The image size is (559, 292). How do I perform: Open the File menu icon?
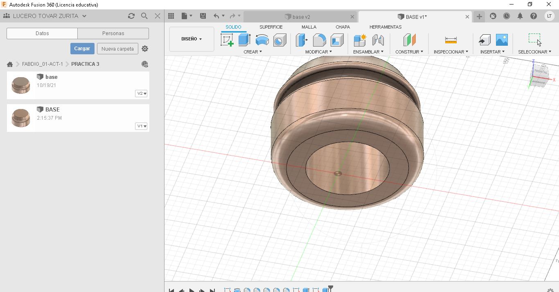185,16
